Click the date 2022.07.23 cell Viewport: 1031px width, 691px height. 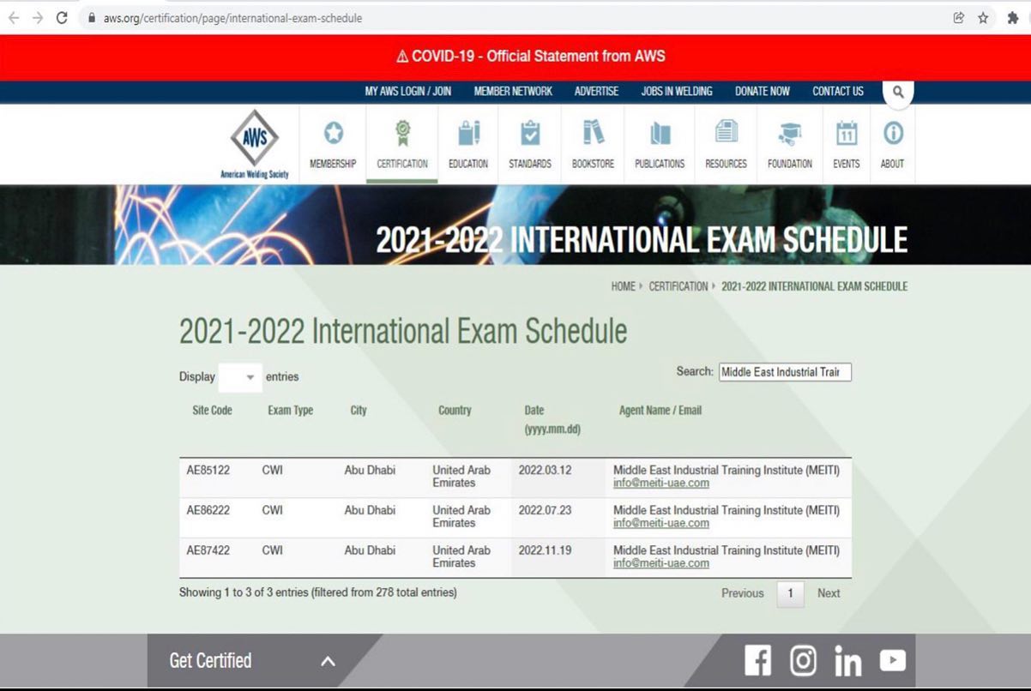(x=545, y=510)
